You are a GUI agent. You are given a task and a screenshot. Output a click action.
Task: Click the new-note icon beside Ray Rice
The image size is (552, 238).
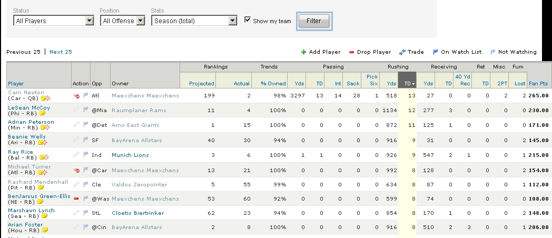pyautogui.click(x=43, y=157)
